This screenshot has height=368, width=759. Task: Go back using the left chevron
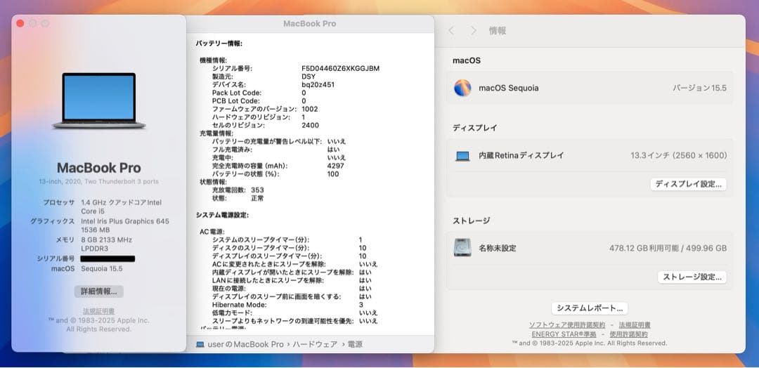pos(451,31)
